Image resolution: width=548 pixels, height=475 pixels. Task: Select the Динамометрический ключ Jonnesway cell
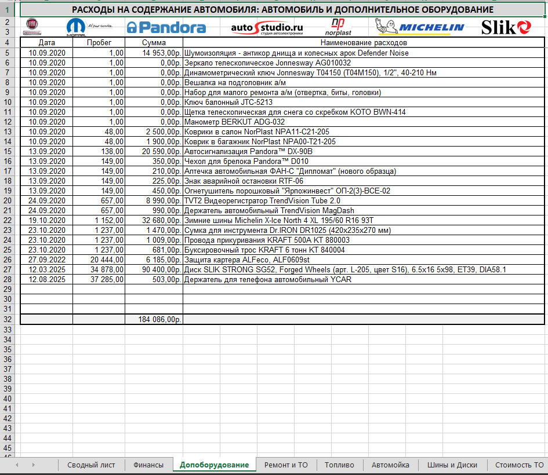tap(364, 72)
